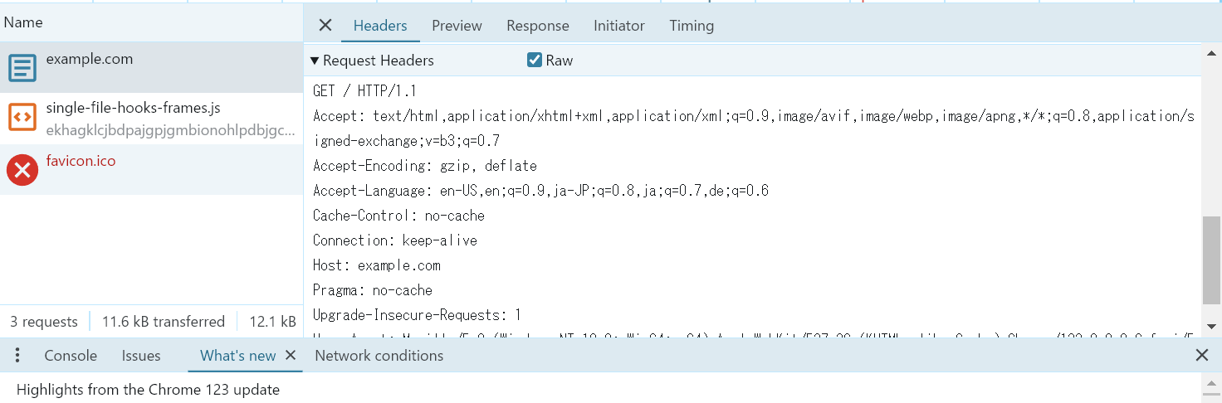Open the Console drawer tab
The width and height of the screenshot is (1222, 403).
tap(71, 356)
